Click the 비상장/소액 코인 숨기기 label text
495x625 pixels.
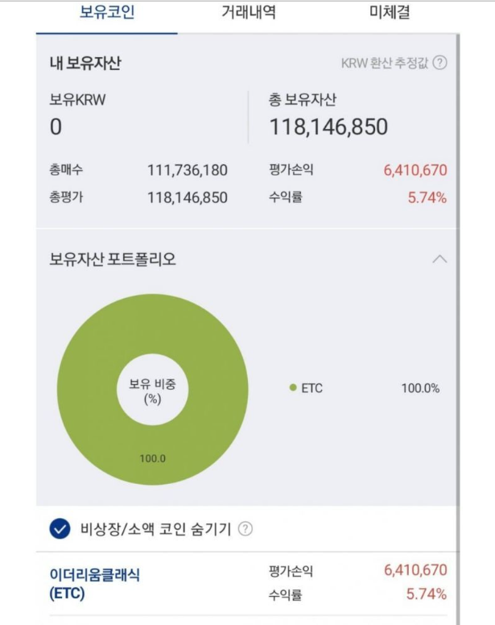[x=155, y=529]
